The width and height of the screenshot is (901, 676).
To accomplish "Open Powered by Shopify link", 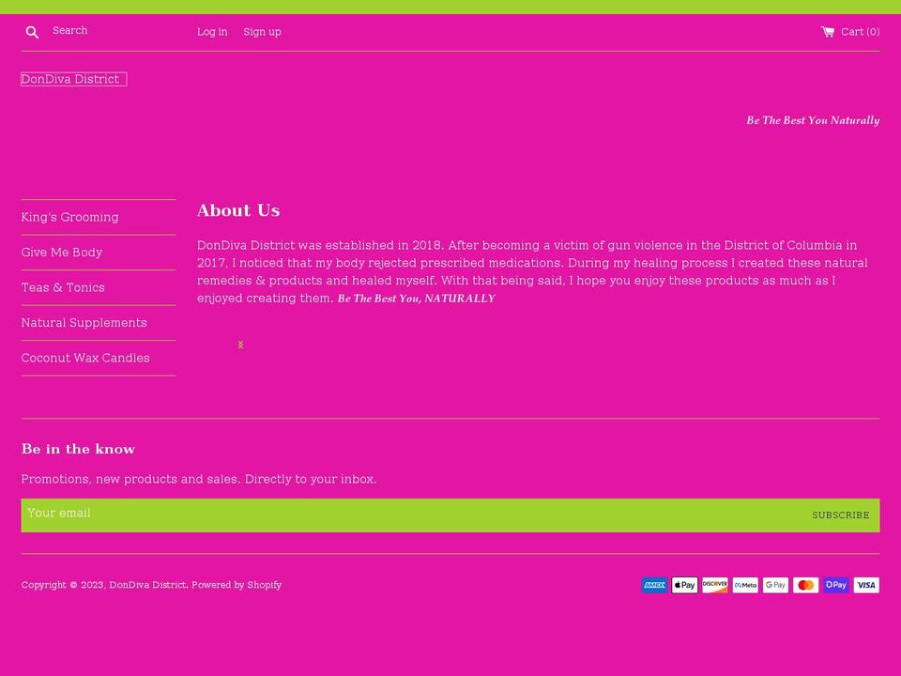I will pyautogui.click(x=237, y=585).
